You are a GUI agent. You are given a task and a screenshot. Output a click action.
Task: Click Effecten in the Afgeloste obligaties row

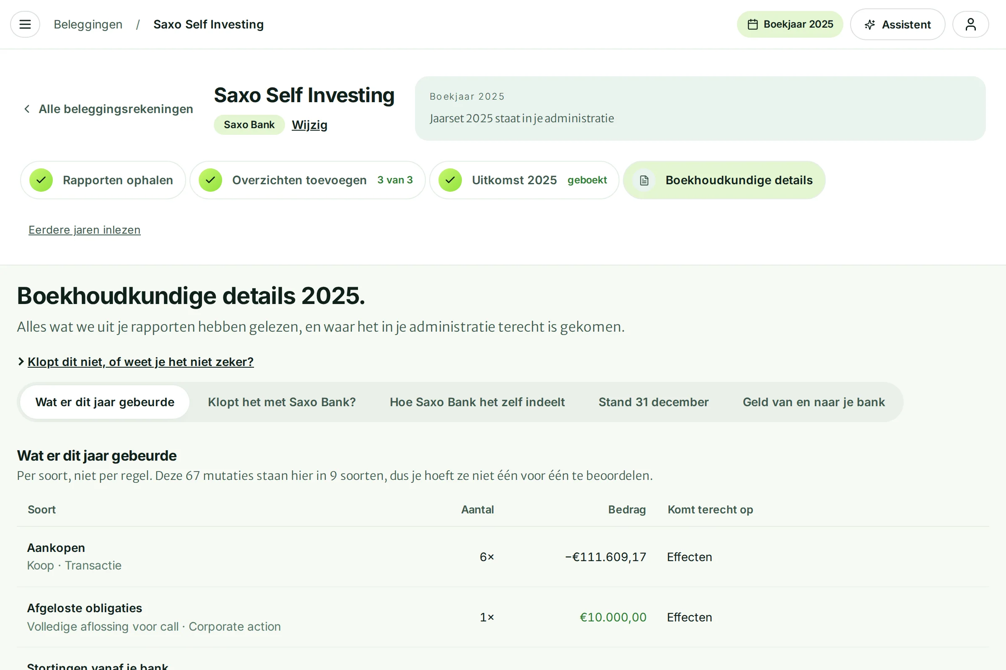[690, 617]
